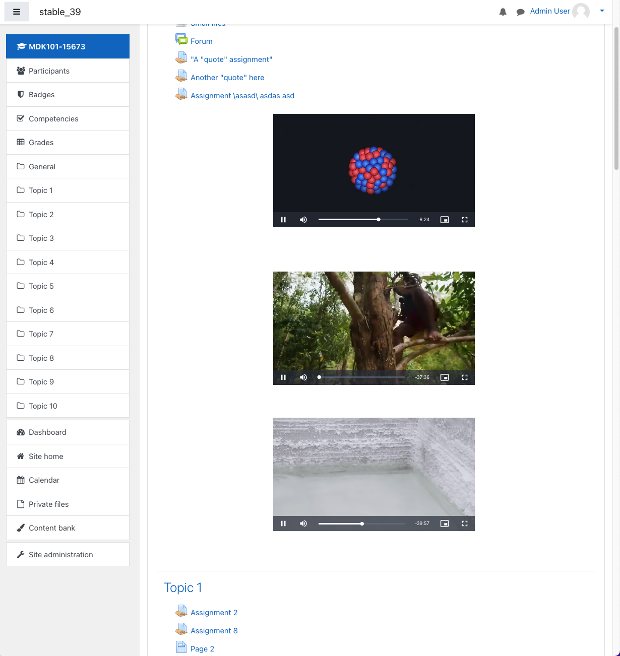Open the "A "quote" assignment" link

(231, 59)
